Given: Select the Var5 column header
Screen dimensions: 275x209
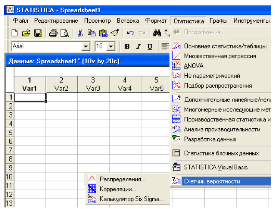Looking at the screenshot, I should coord(156,84).
